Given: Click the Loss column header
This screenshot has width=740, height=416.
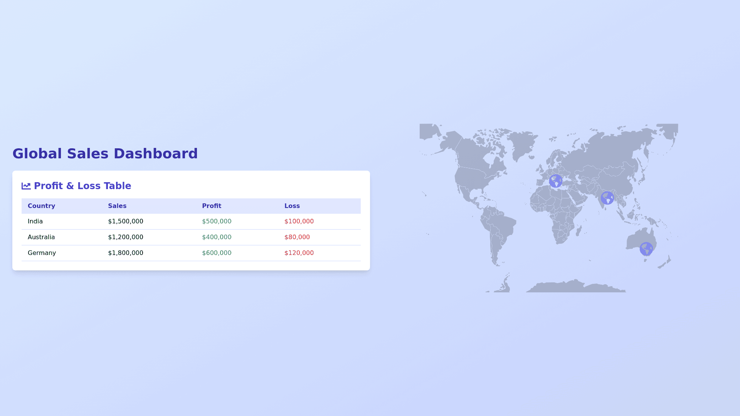Looking at the screenshot, I should pos(292,206).
